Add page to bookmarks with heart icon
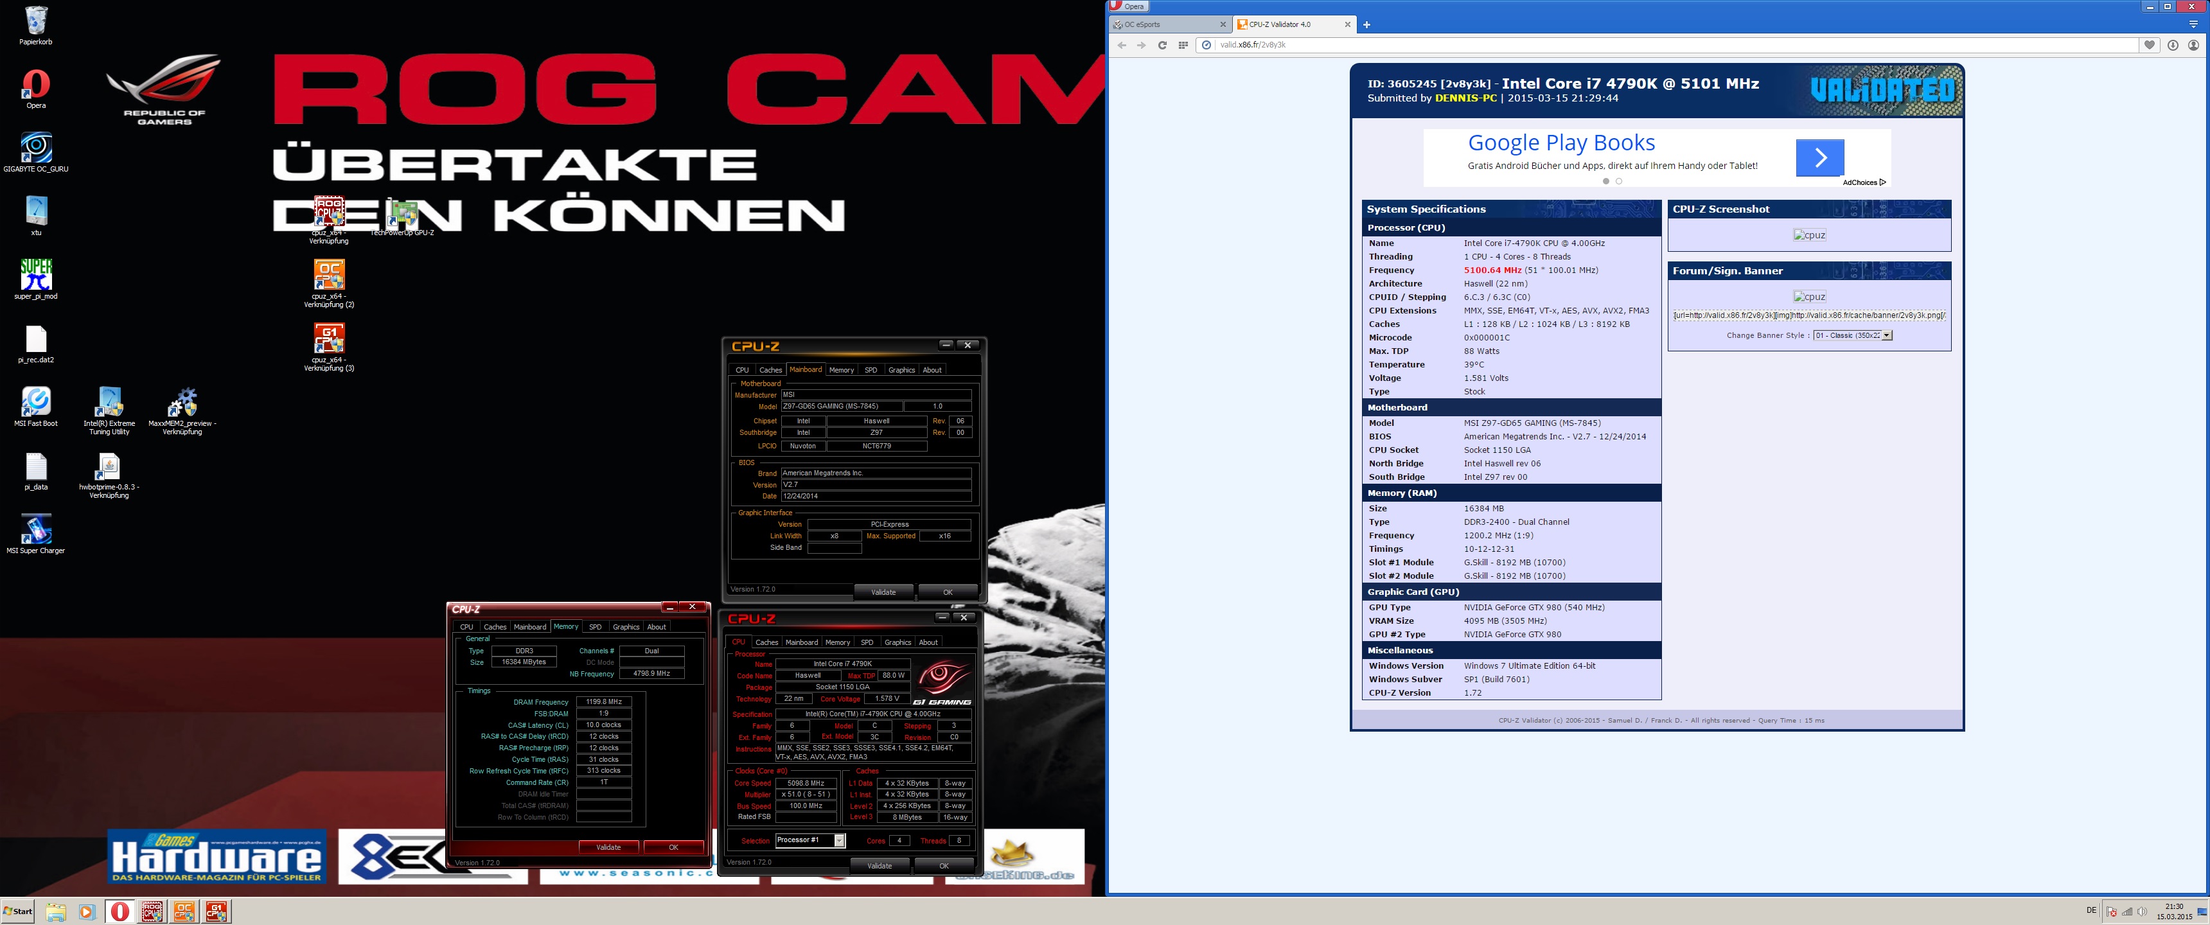Image resolution: width=2210 pixels, height=925 pixels. [2149, 46]
